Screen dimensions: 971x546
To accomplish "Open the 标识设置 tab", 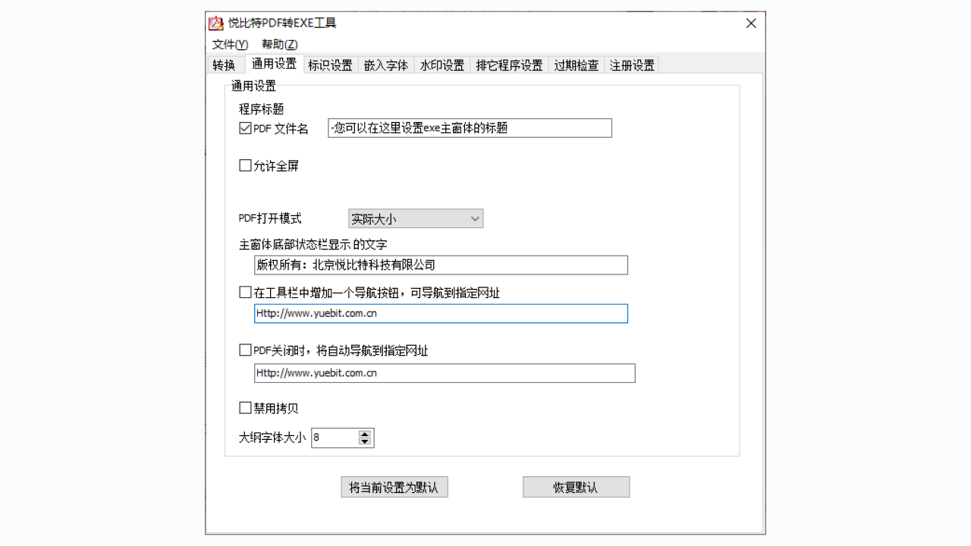I will [x=331, y=64].
